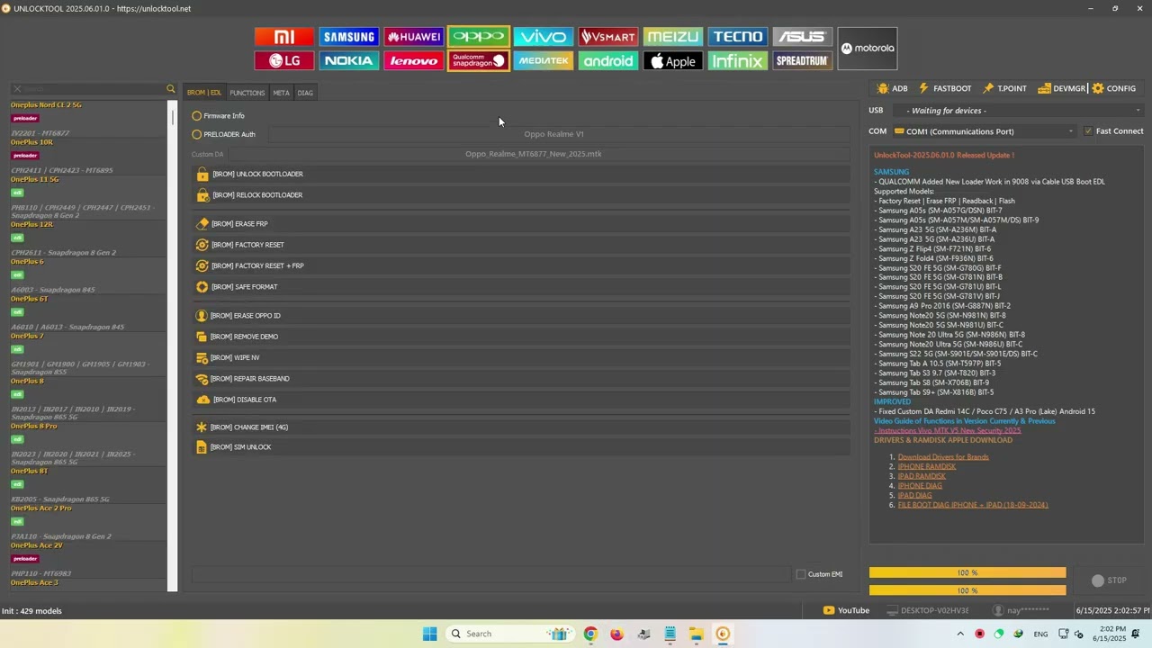Screen dimensions: 1152x648
Task: Open the Apple brand section
Action: [673, 61]
